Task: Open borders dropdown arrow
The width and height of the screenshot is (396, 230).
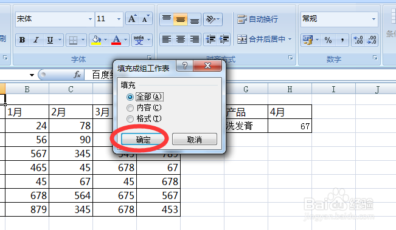Action: click(83, 40)
